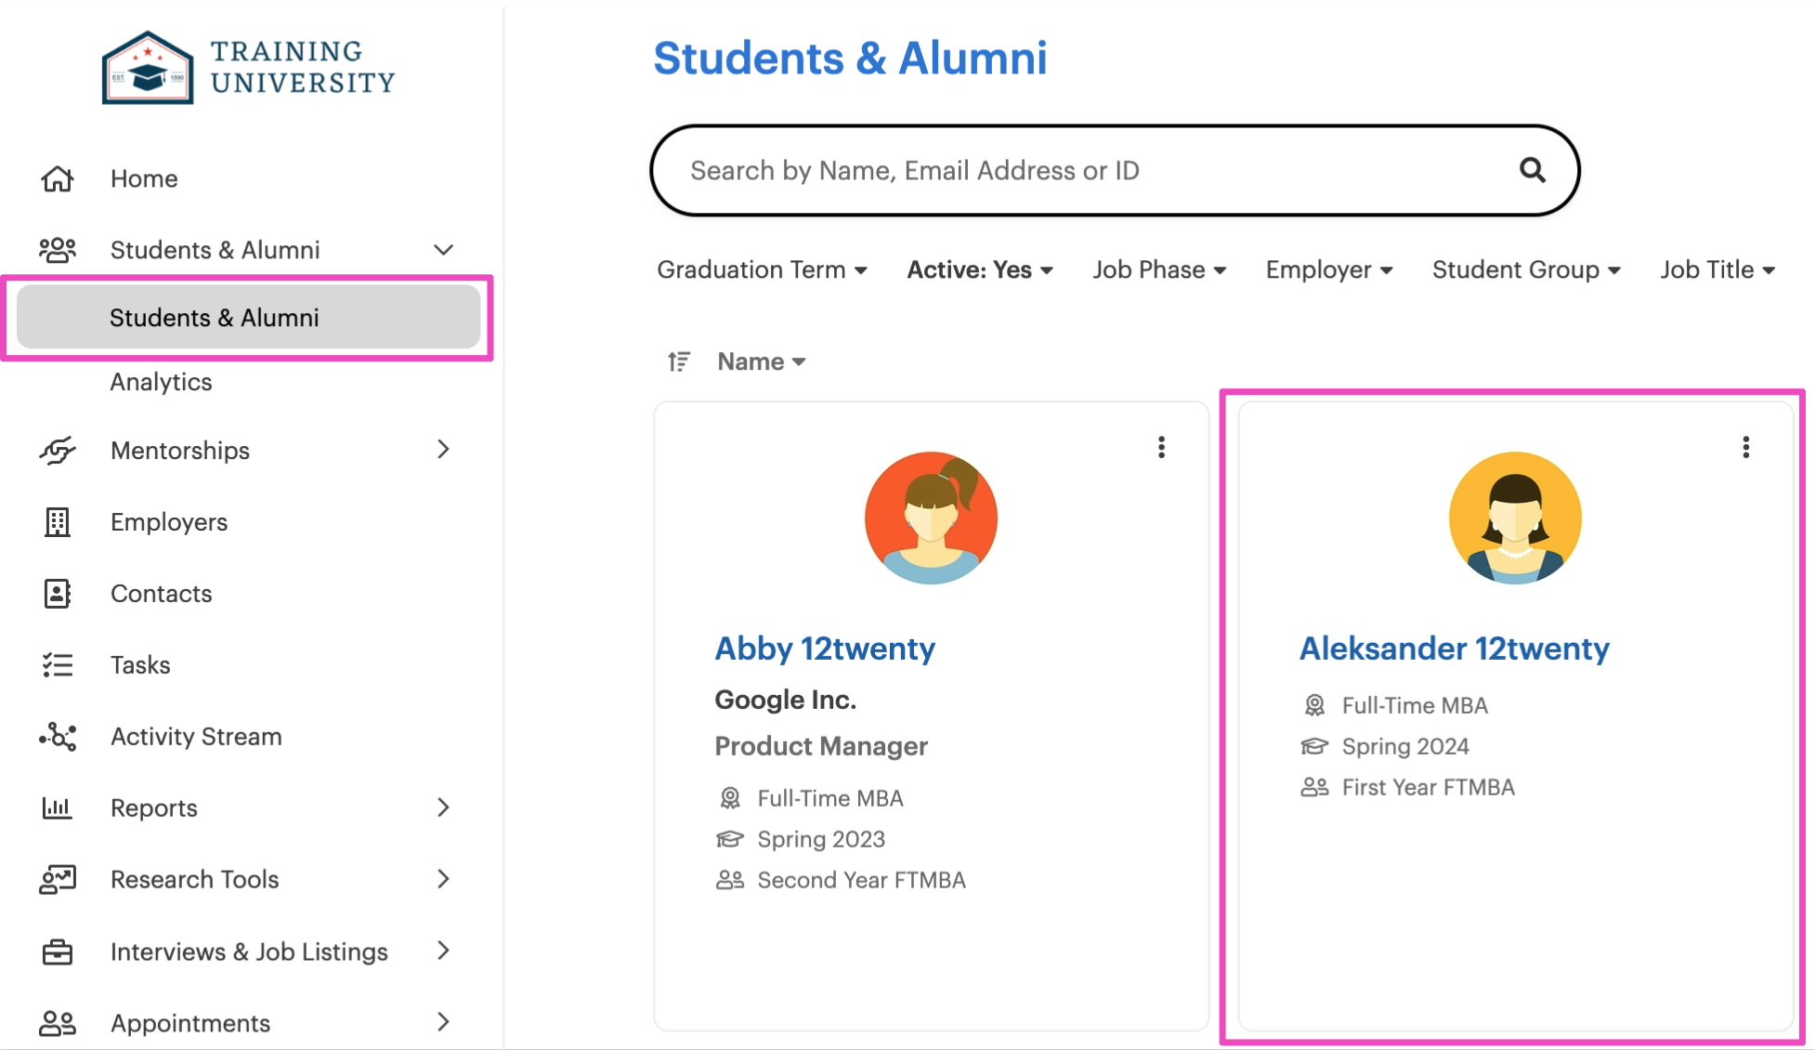The image size is (1815, 1050).
Task: Click the Interviews & Job Listings briefcase icon
Action: click(58, 952)
